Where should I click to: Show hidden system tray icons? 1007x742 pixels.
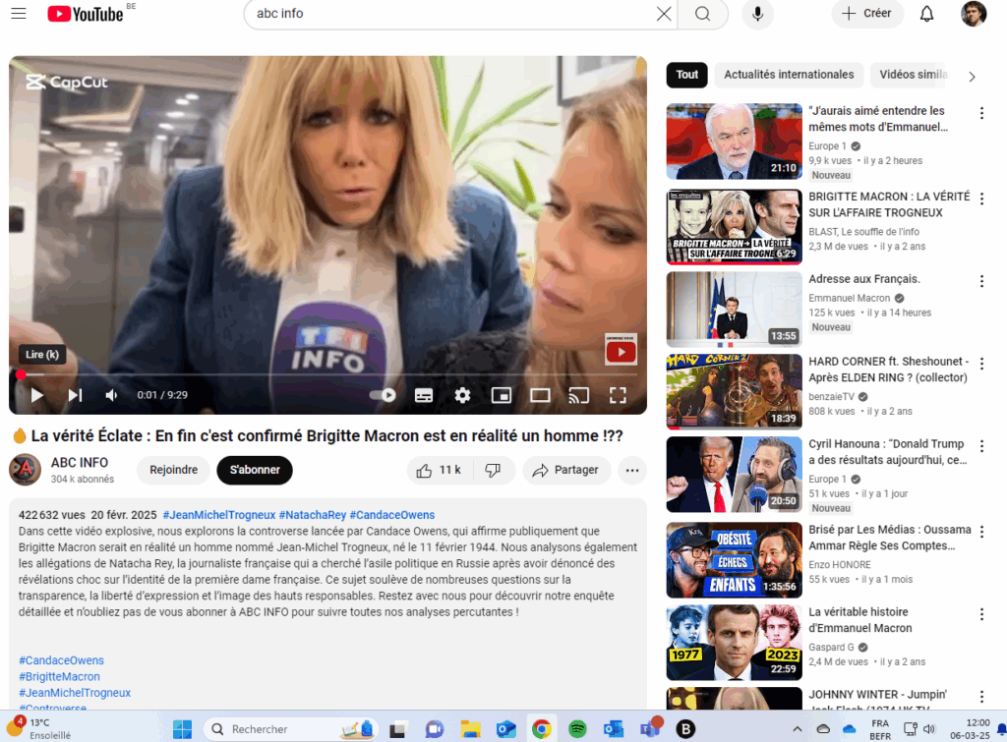point(797,729)
